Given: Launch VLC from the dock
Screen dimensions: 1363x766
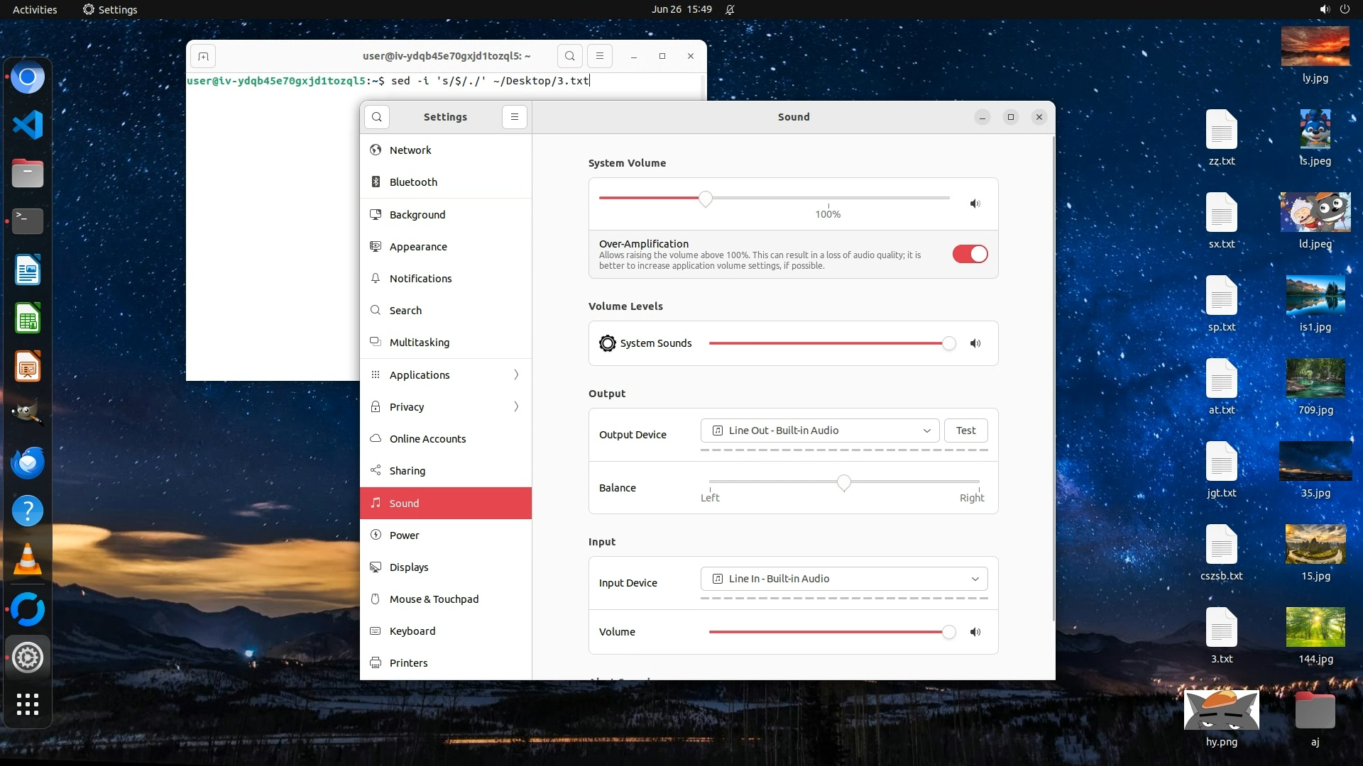Looking at the screenshot, I should [28, 560].
